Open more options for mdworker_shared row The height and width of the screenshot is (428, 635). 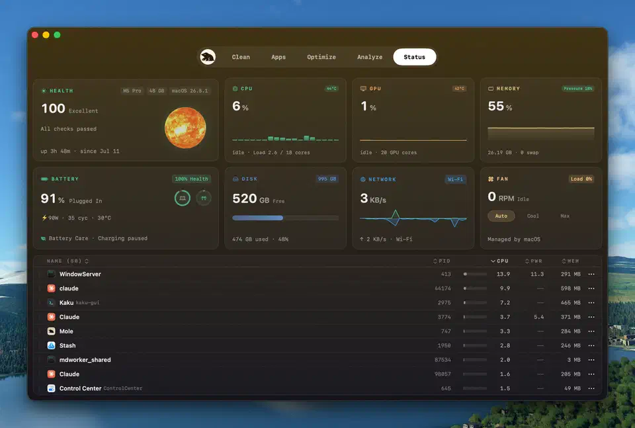click(591, 360)
